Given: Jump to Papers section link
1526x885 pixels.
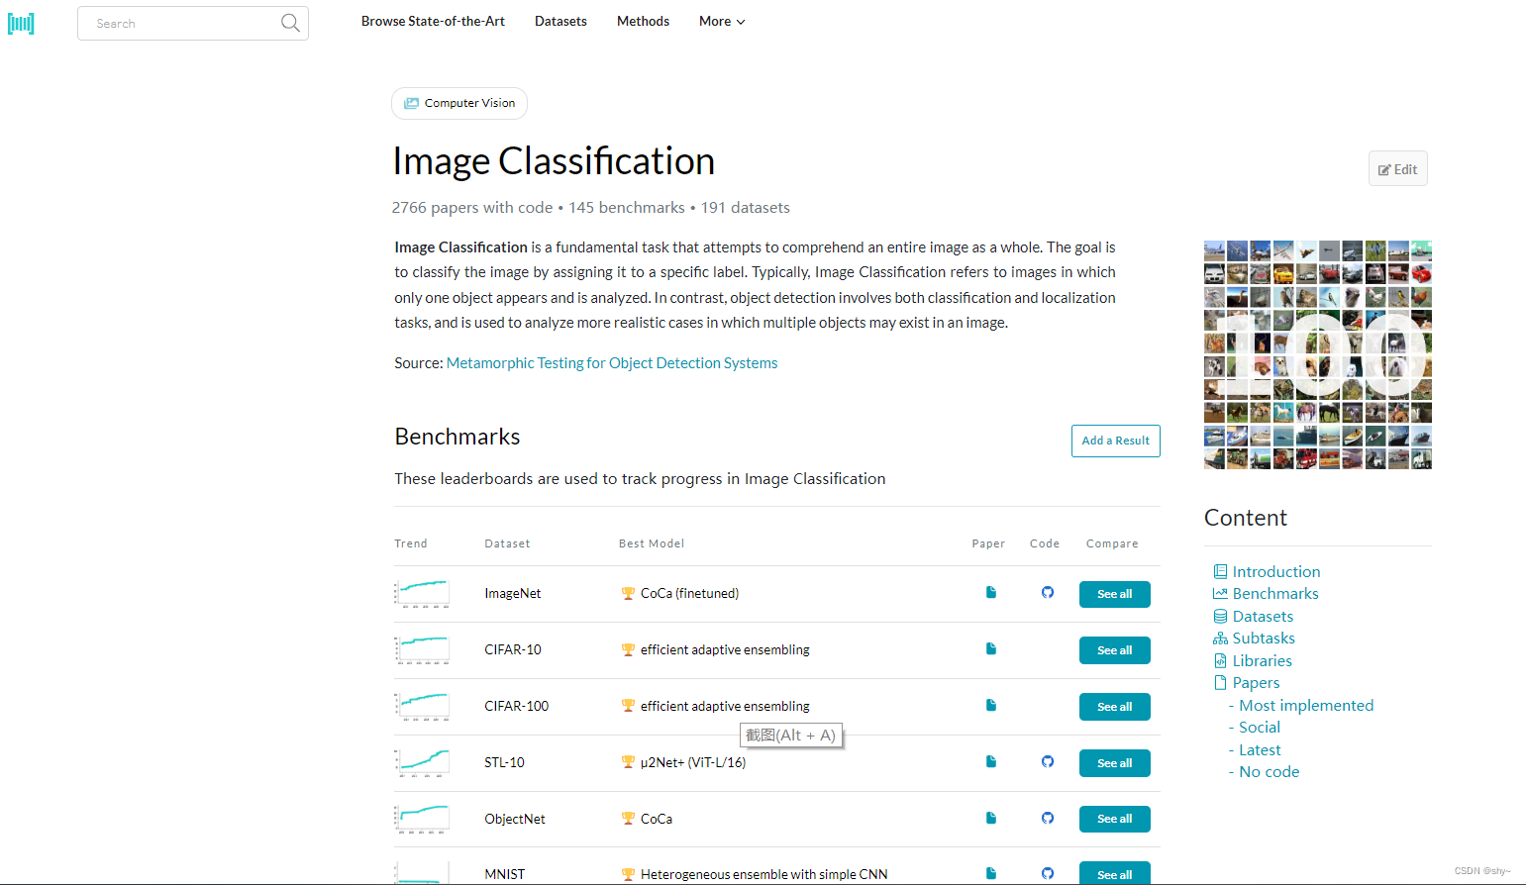Looking at the screenshot, I should (1256, 682).
